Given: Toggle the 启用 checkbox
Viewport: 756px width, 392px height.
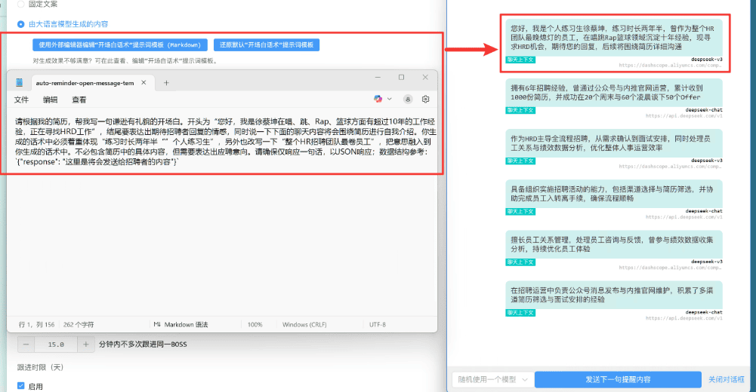Looking at the screenshot, I should pyautogui.click(x=20, y=386).
